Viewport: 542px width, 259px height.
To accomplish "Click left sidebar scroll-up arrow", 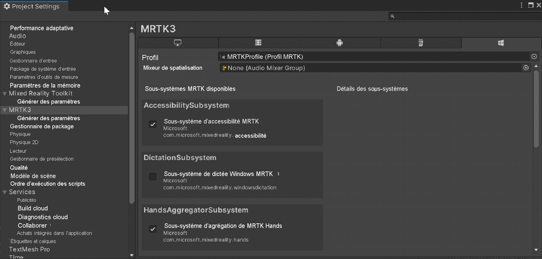I will pos(132,28).
